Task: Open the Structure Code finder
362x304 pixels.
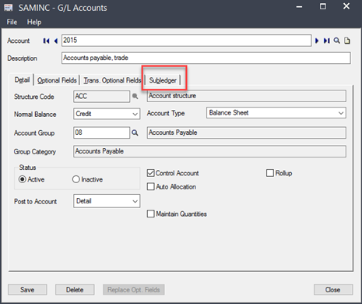Action: [x=135, y=97]
